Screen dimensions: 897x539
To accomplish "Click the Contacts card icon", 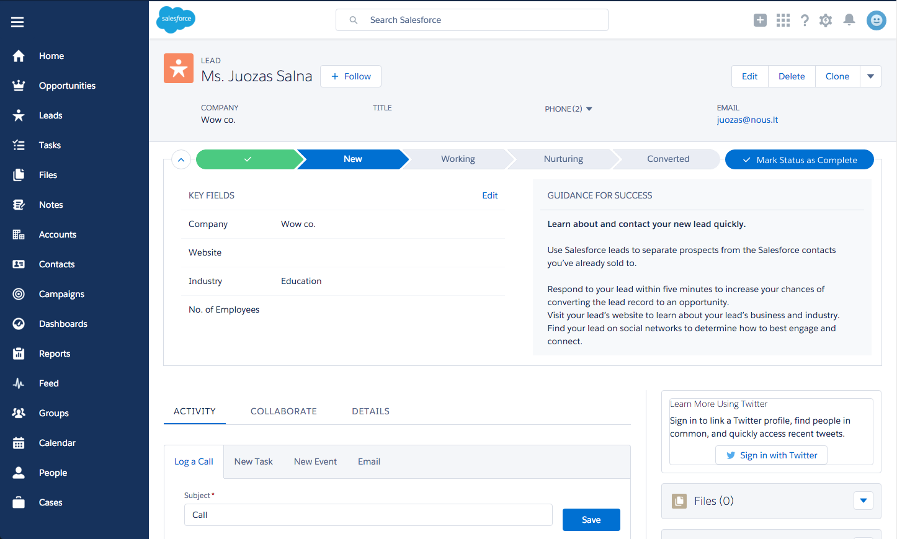I will pos(19,264).
